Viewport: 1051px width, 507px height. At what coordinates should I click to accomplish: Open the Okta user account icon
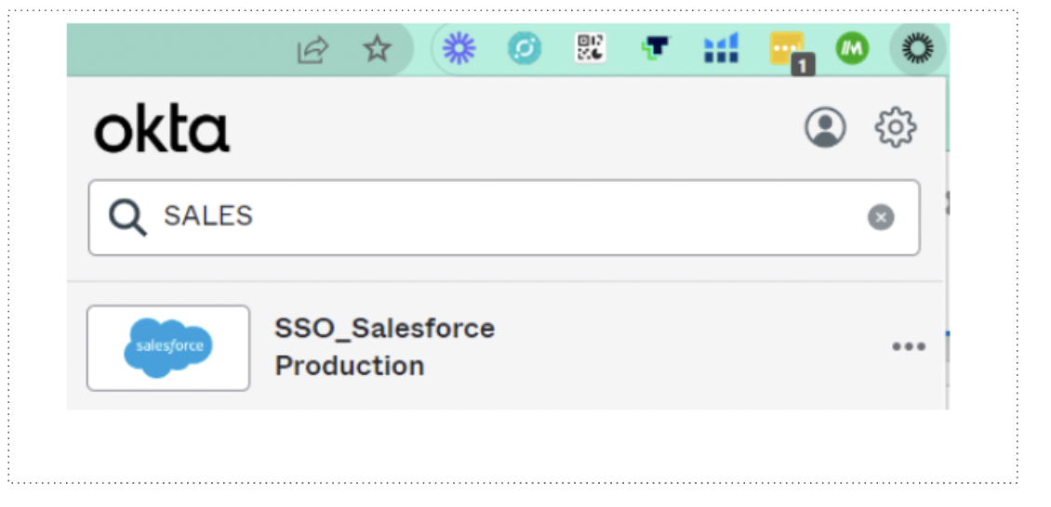[x=825, y=127]
